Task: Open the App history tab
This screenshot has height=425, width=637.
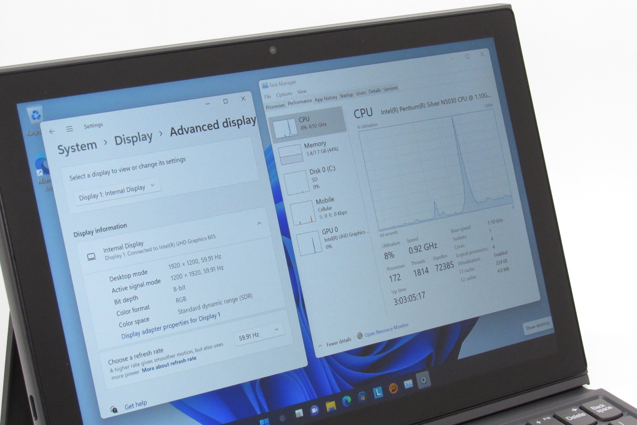Action: [x=326, y=98]
